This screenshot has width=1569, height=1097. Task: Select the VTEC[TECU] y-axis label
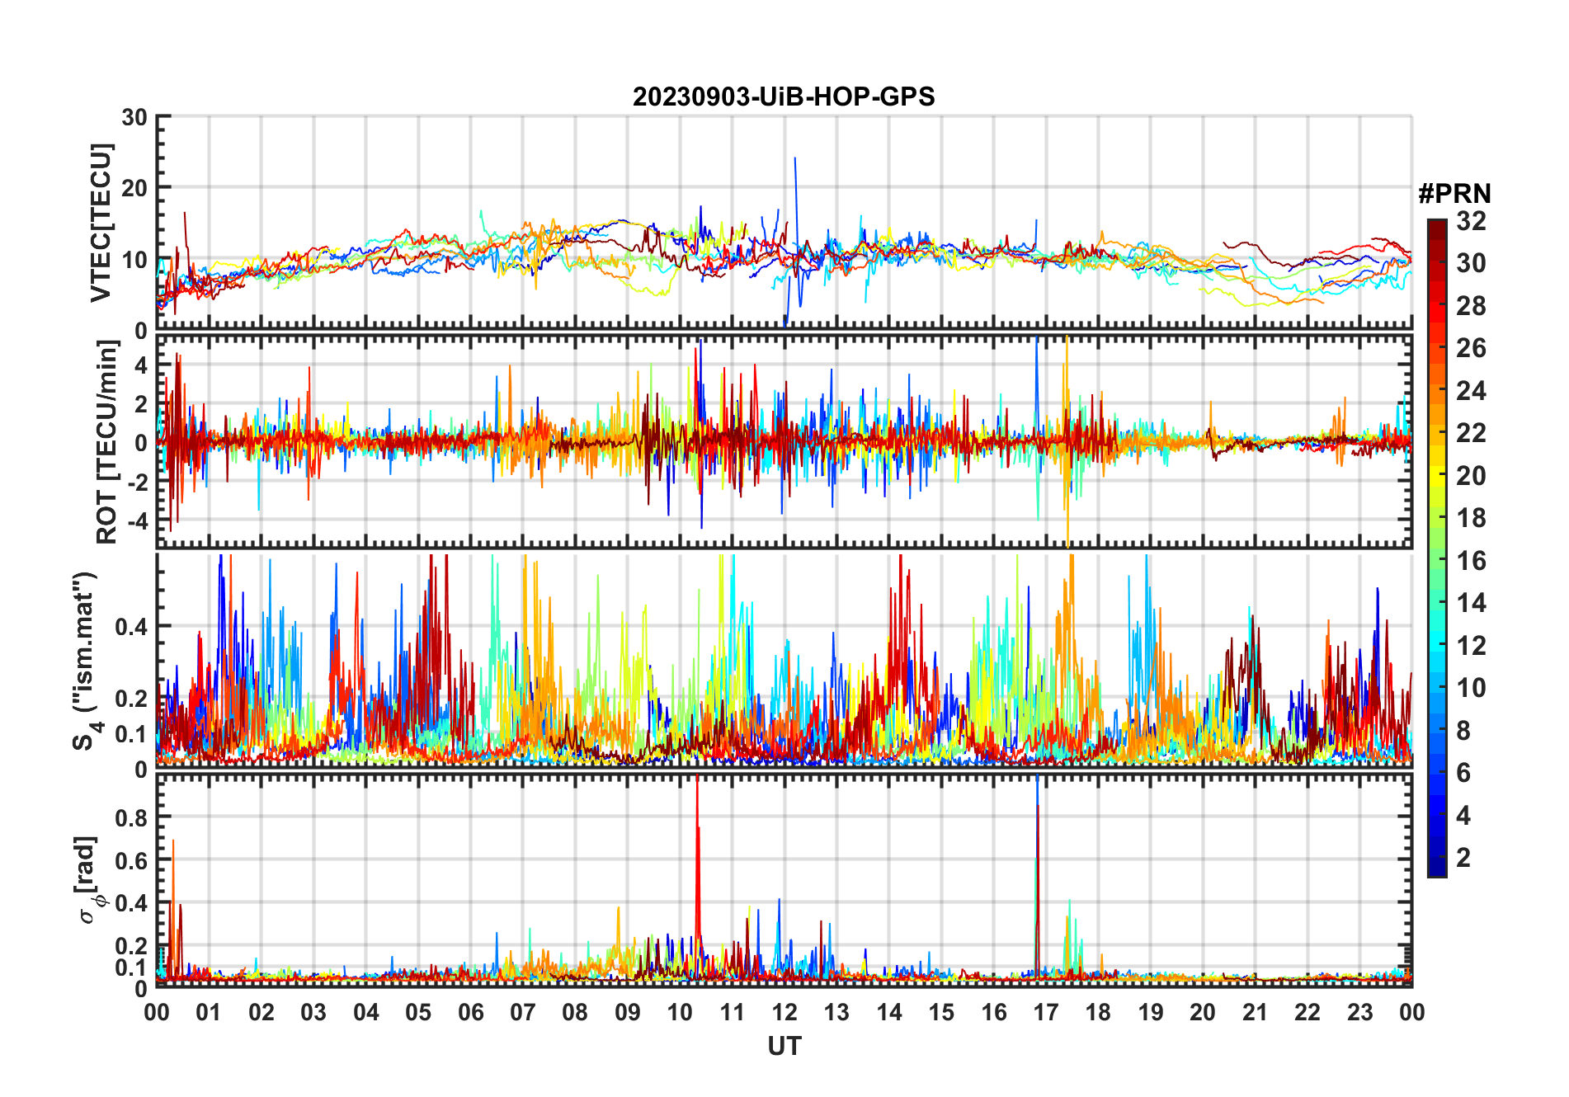(x=101, y=223)
